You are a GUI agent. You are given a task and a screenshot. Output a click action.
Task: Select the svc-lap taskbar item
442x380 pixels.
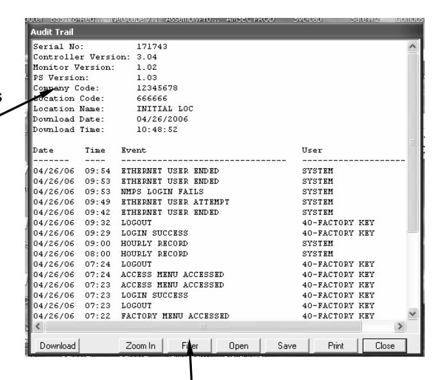[307, 19]
